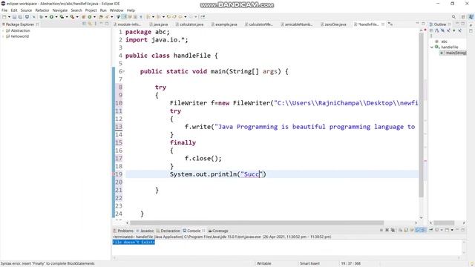Open the Run configurations dropdown arrow
This screenshot has width=475, height=267.
pos(56,17)
